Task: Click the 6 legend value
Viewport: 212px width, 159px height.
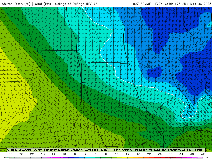Action: click(x=106, y=154)
